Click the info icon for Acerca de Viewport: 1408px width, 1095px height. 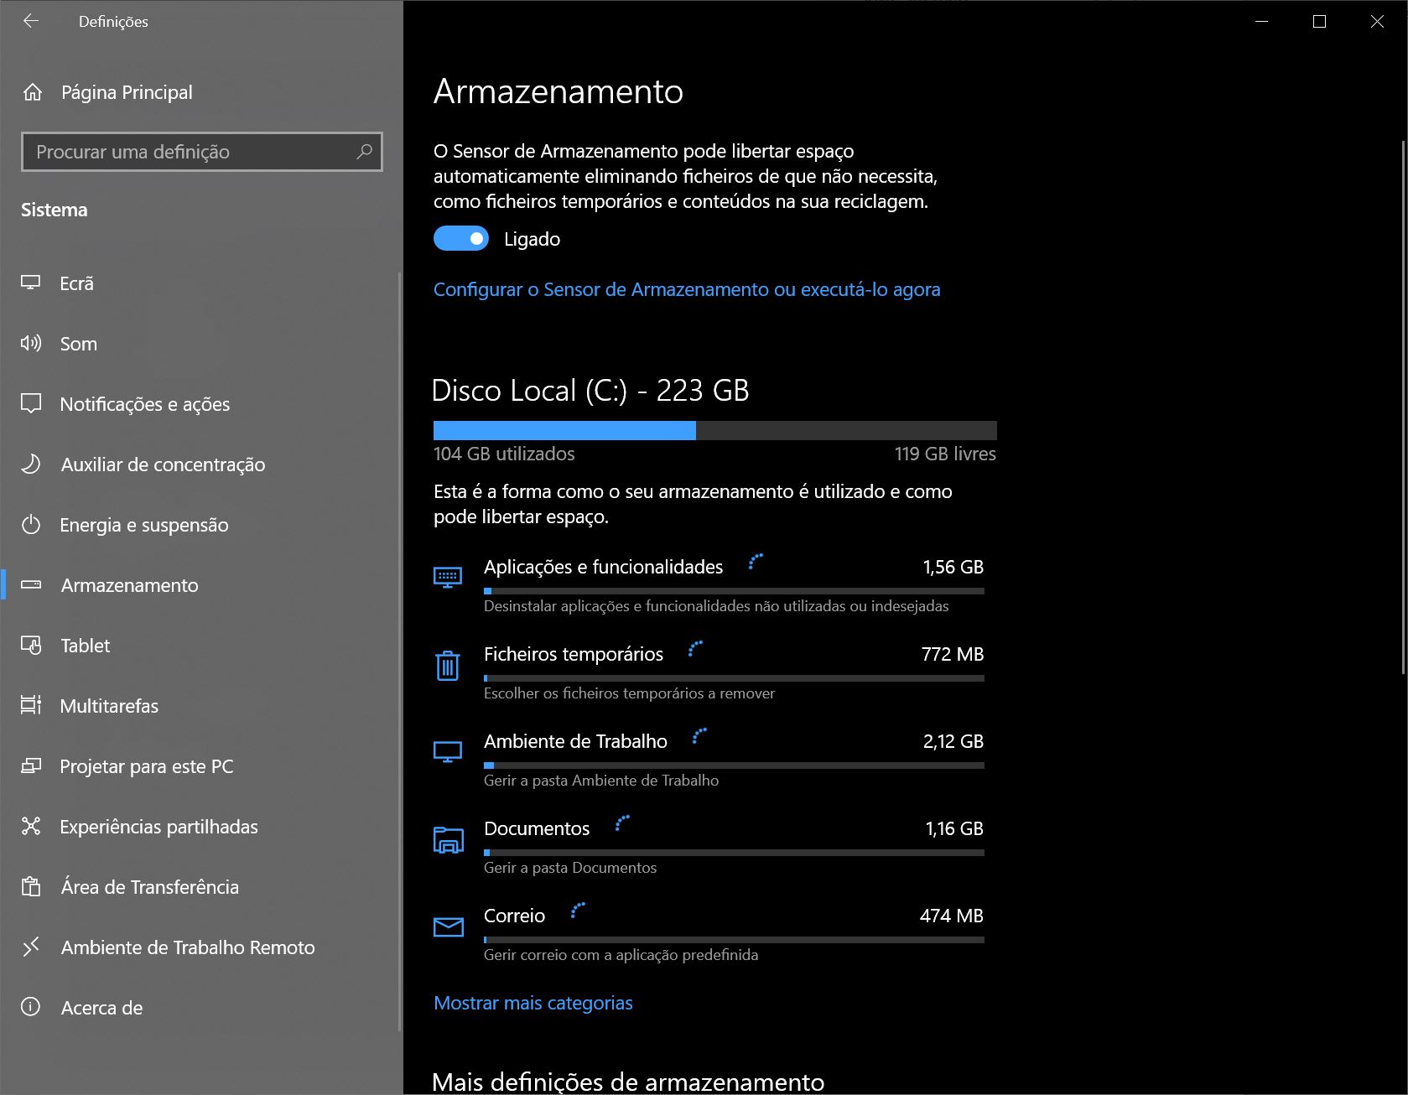[31, 1007]
